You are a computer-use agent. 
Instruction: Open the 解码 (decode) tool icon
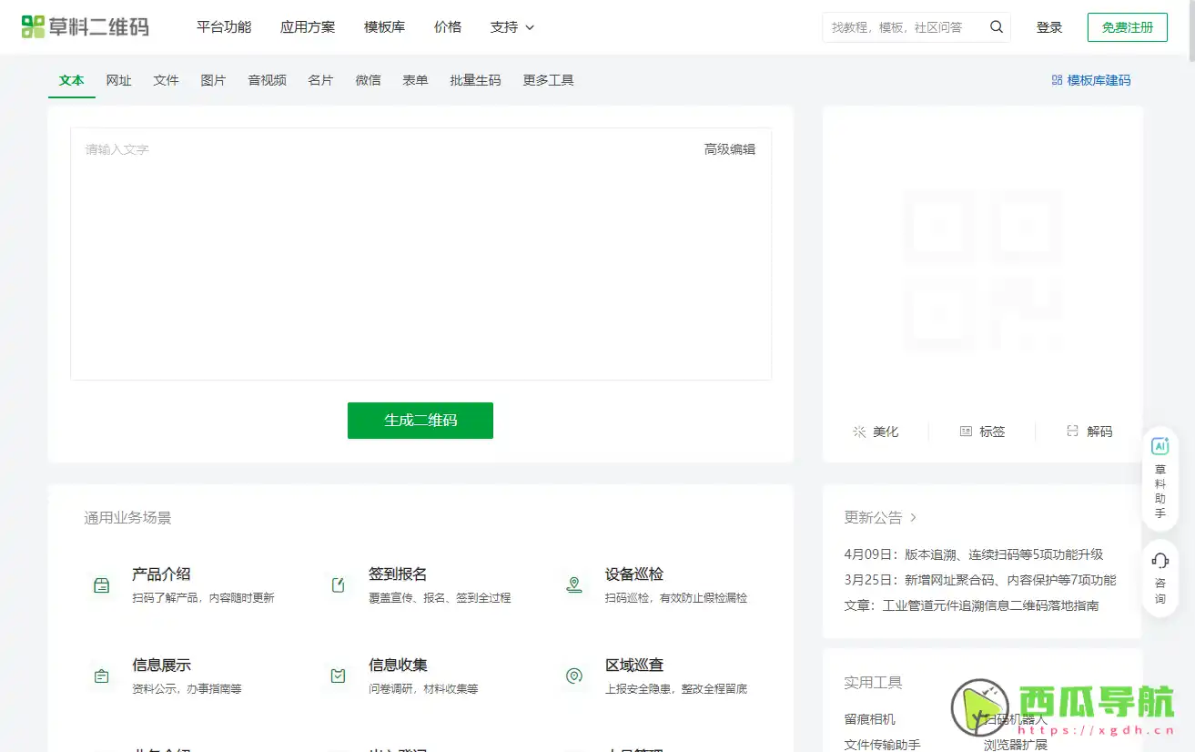click(1073, 431)
